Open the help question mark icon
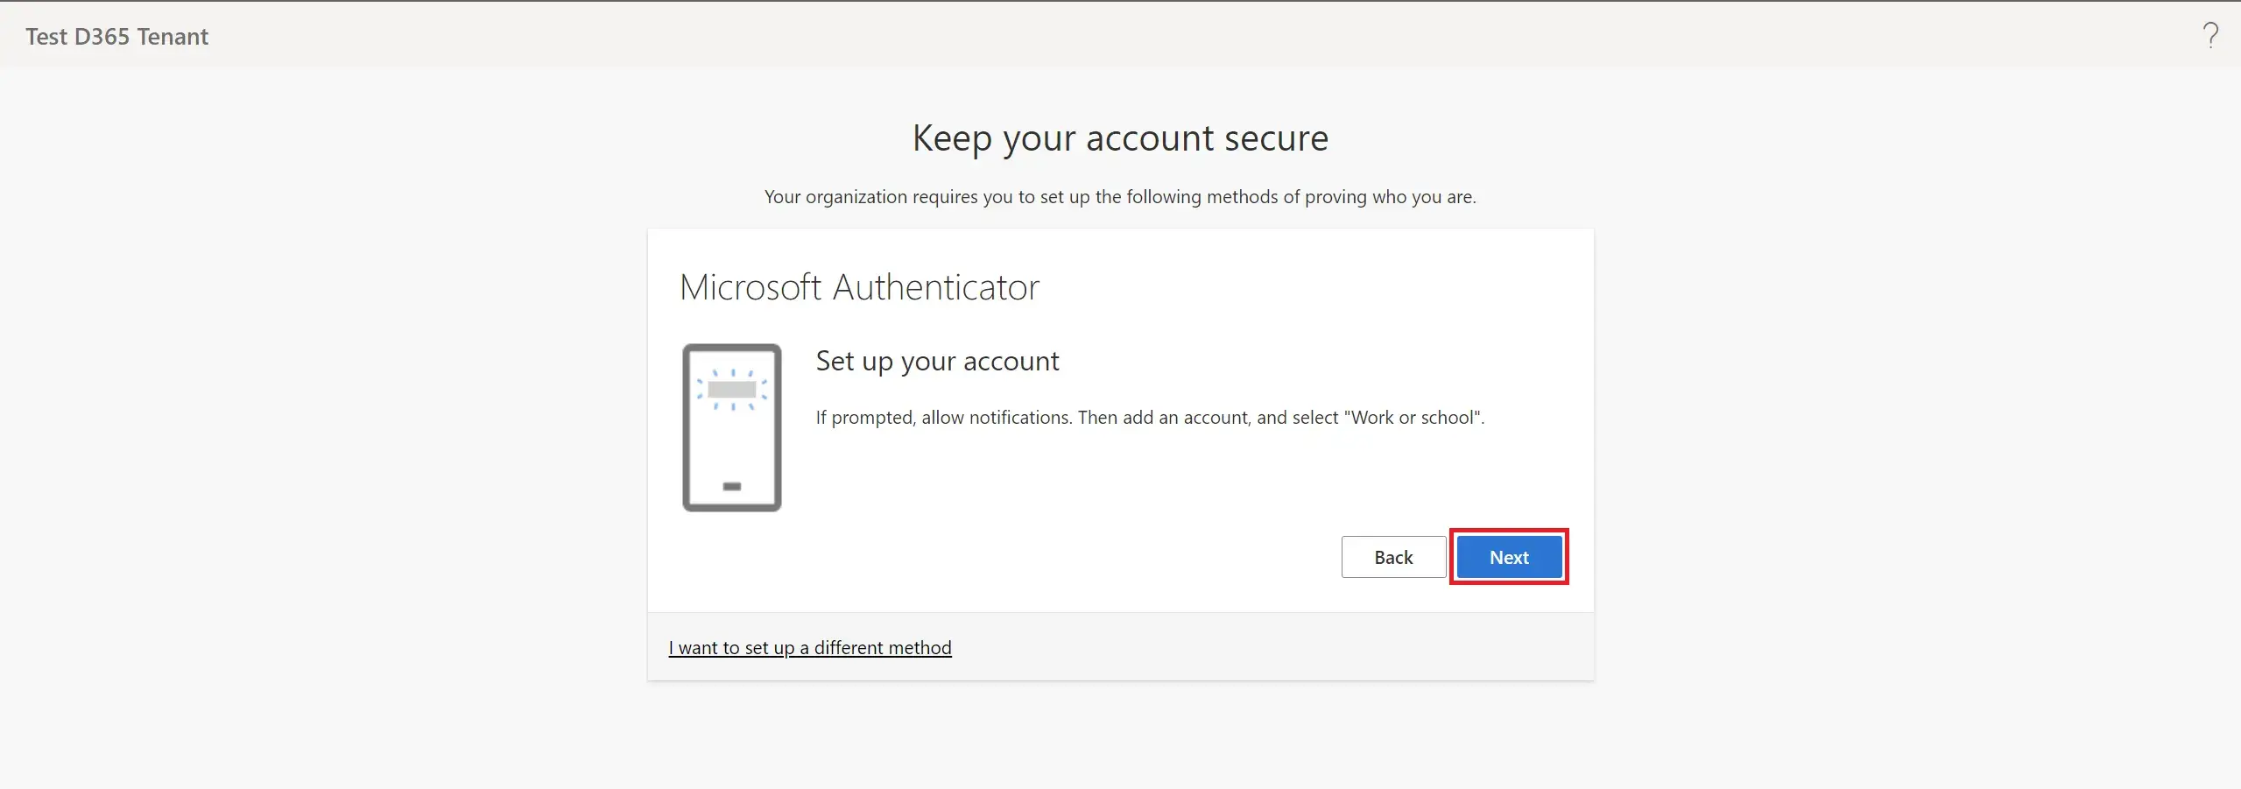This screenshot has height=789, width=2241. tap(2210, 36)
